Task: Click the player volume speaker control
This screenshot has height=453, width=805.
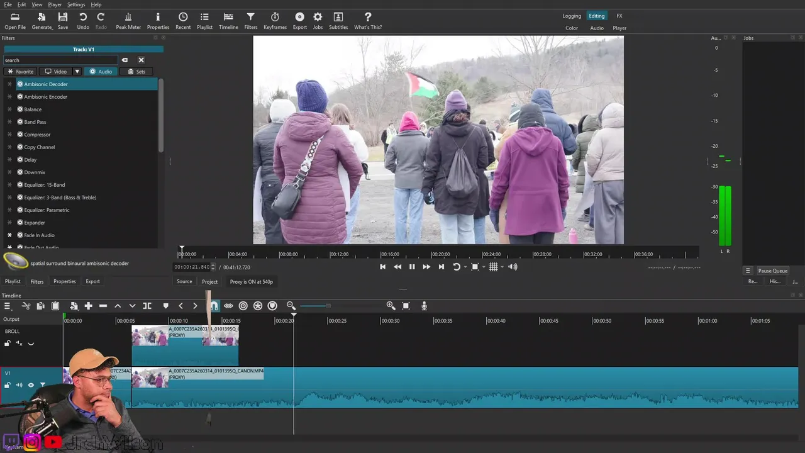Action: (513, 267)
